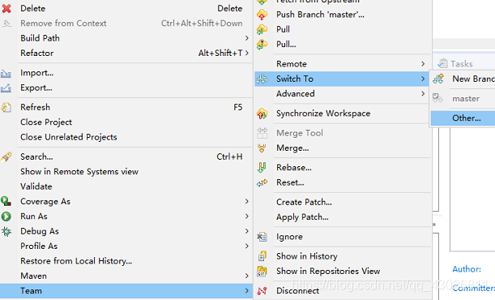Image resolution: width=495 pixels, height=300 pixels.
Task: Click the Synchronize Workspace icon
Action: [262, 114]
